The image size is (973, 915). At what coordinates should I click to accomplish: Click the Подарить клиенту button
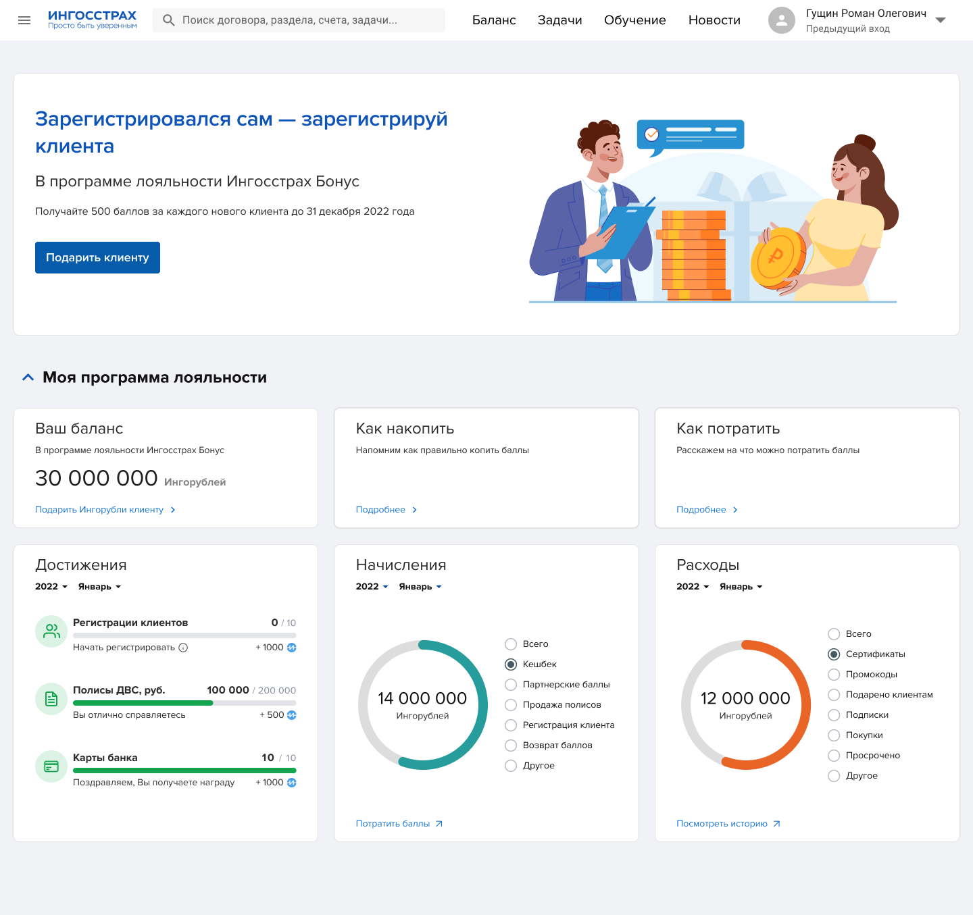(97, 258)
